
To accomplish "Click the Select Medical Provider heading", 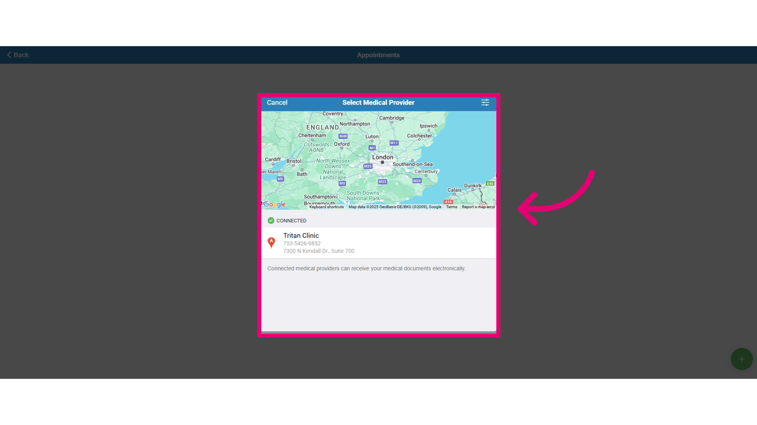I will (378, 103).
